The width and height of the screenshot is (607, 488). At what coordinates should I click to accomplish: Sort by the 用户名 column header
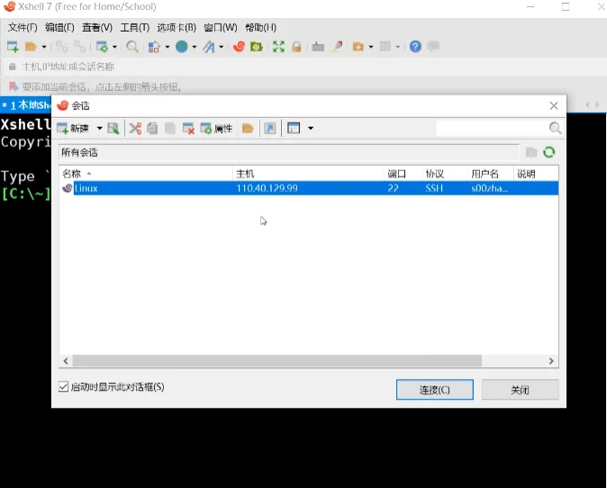(x=491, y=174)
